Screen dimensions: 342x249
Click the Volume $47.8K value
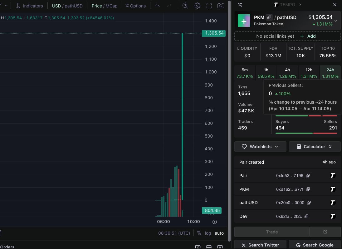(246, 111)
